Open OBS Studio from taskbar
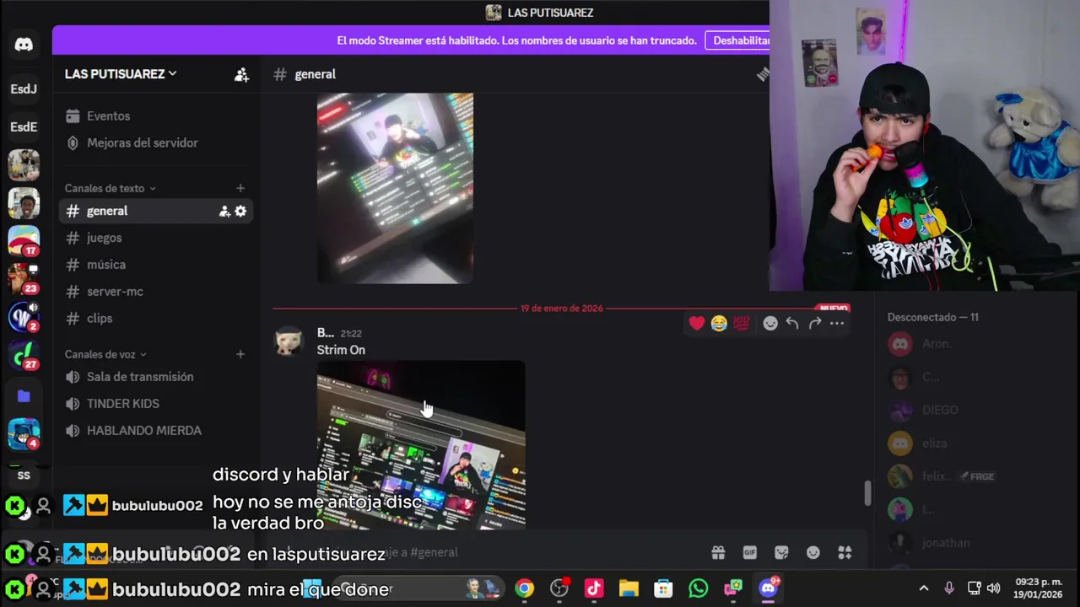 (559, 588)
